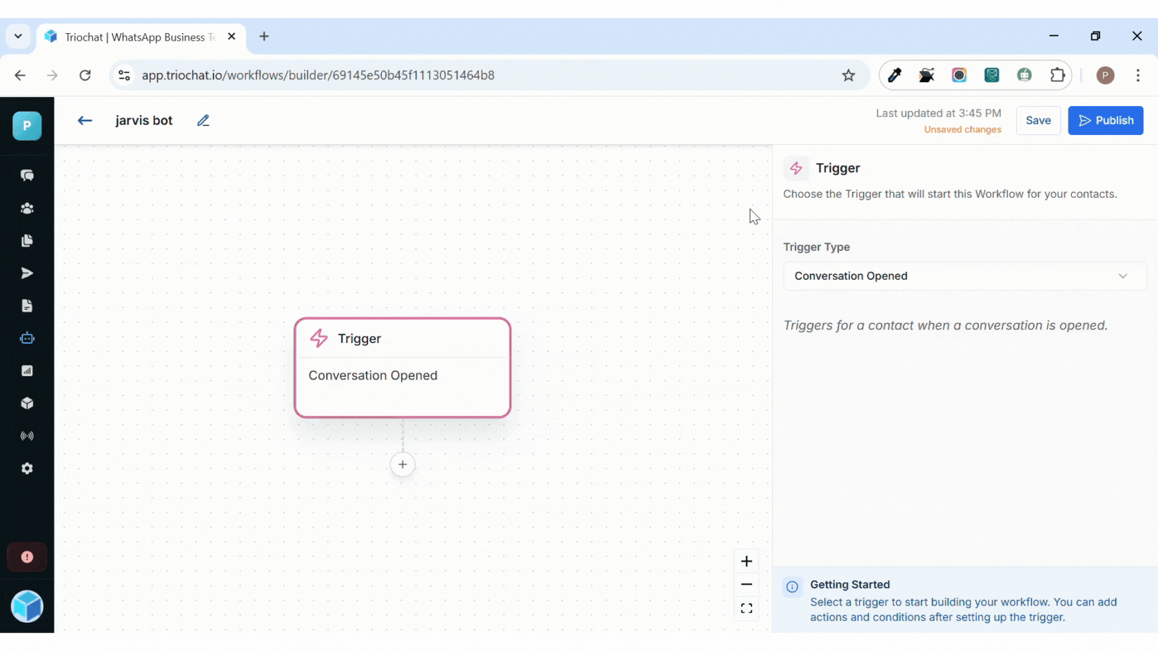Image resolution: width=1158 pixels, height=651 pixels.
Task: Open the browser profile menu labeled P
Action: [x=1106, y=75]
